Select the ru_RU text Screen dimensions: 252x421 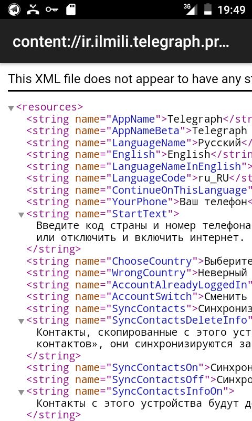pos(214,178)
